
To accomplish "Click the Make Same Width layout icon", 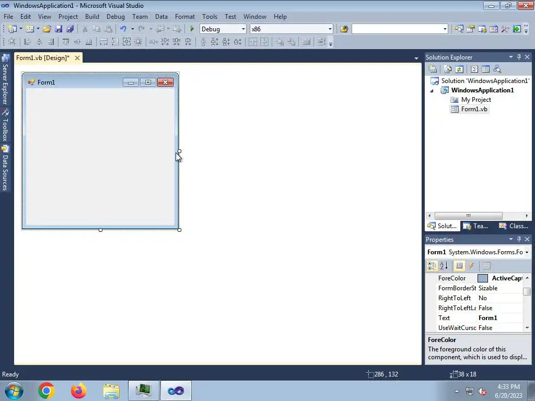I will pyautogui.click(x=104, y=42).
